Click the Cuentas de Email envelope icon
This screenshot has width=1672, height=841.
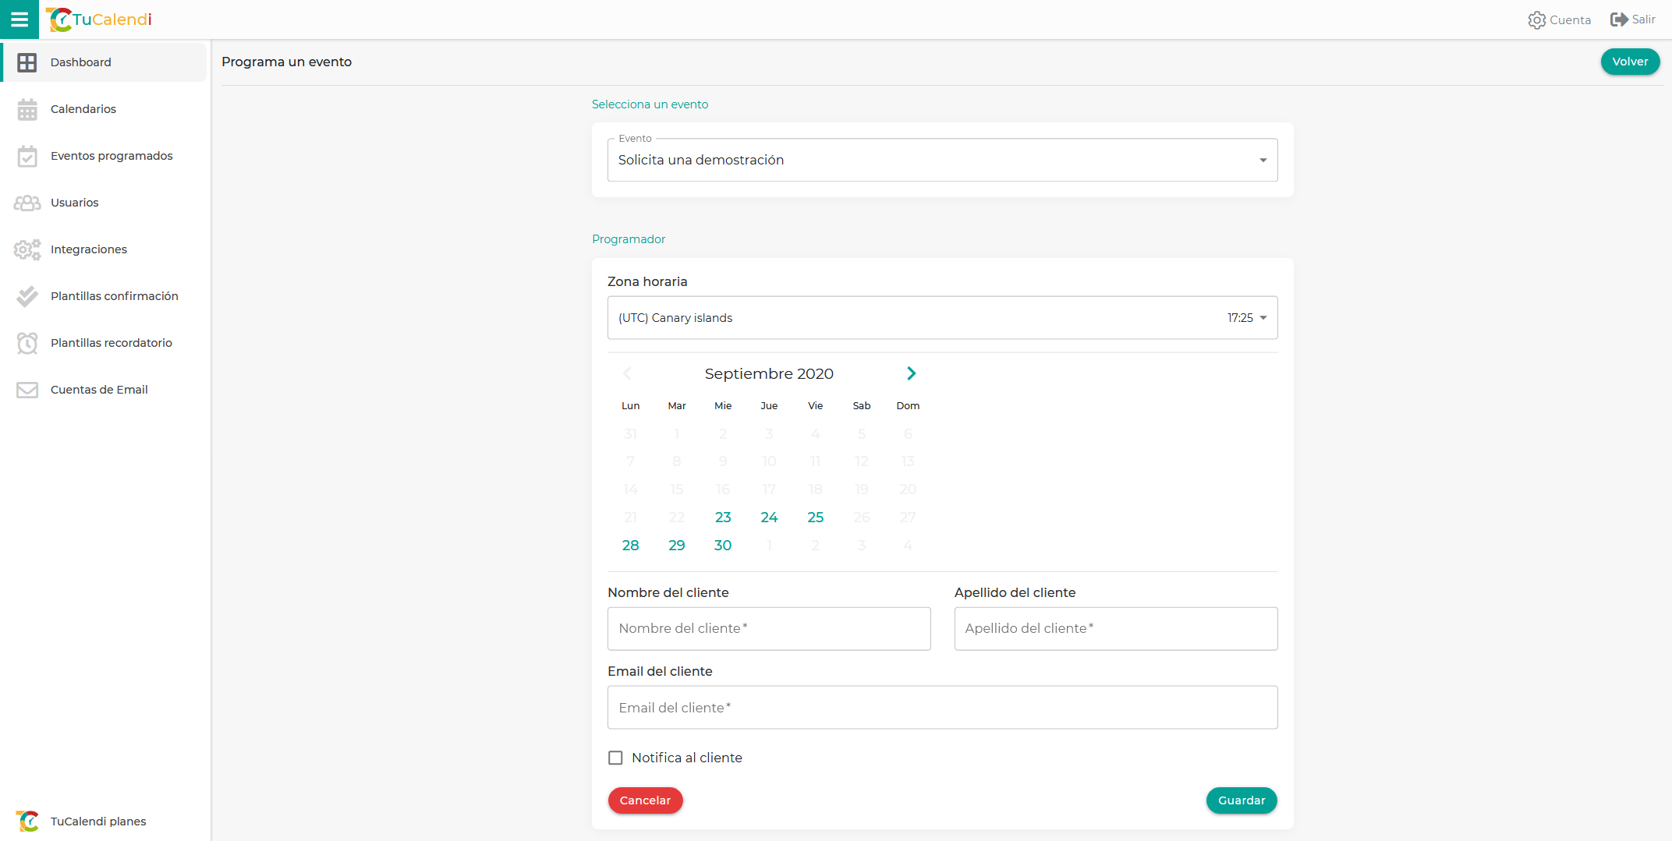[27, 390]
